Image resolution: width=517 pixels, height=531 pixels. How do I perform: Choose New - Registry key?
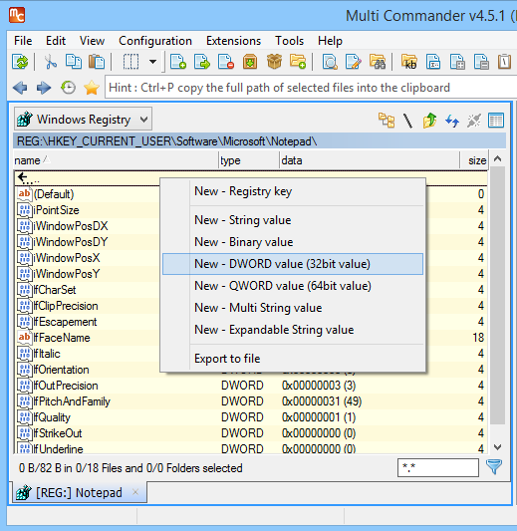click(293, 191)
